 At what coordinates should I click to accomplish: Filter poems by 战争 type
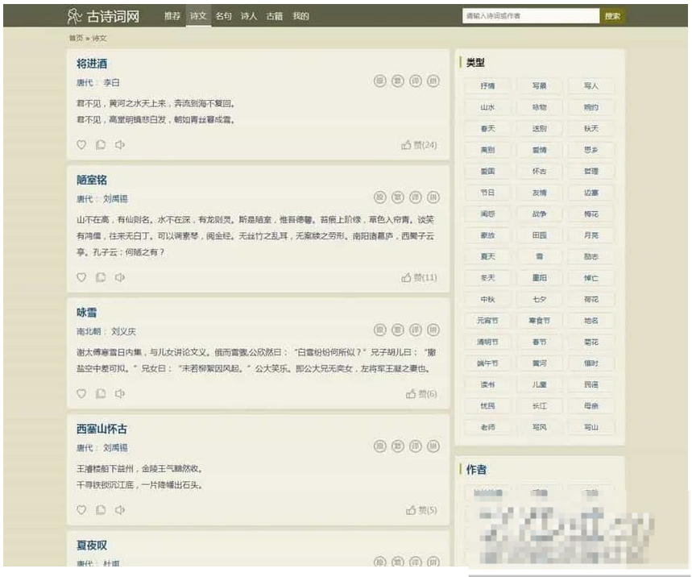[x=539, y=214]
